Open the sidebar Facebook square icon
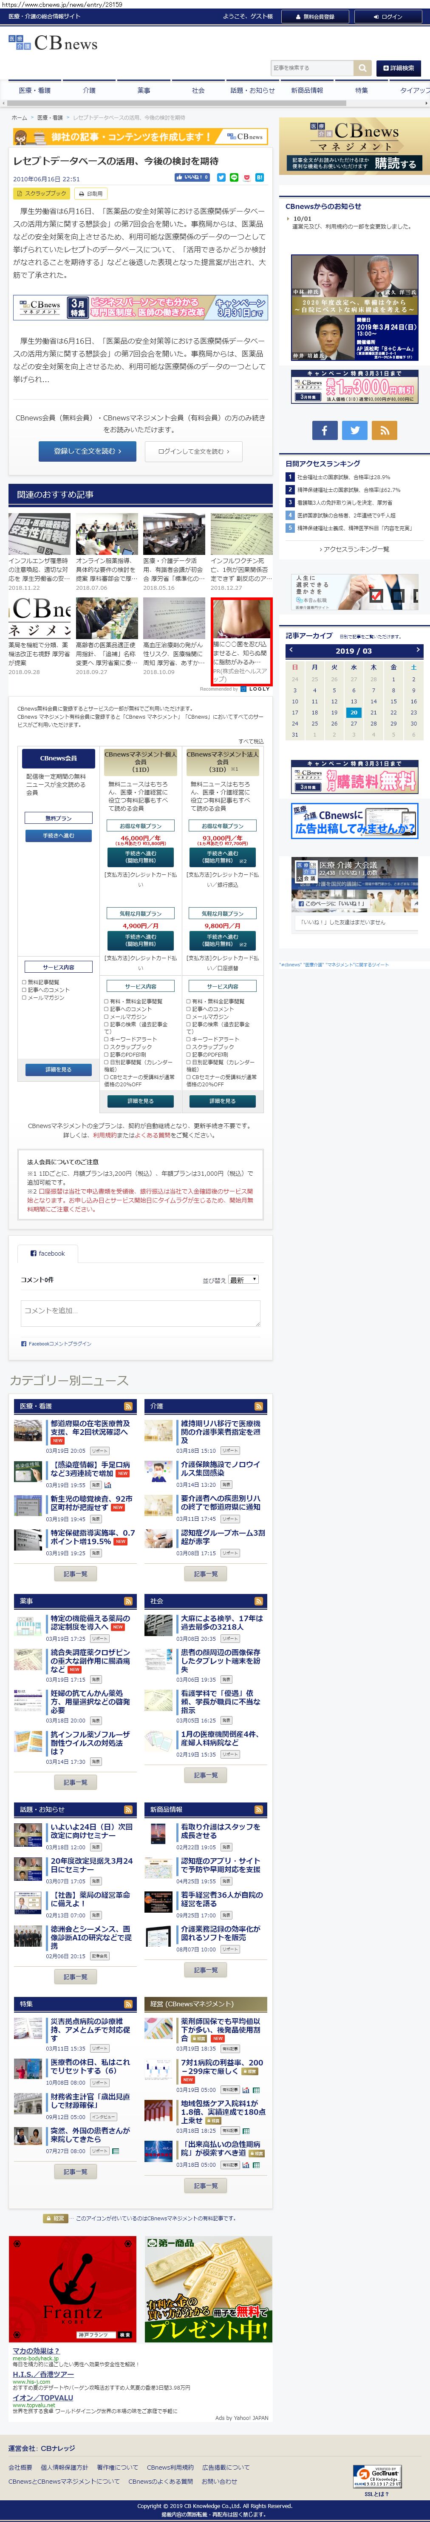Screen dimensions: 430x2522 pos(325,430)
